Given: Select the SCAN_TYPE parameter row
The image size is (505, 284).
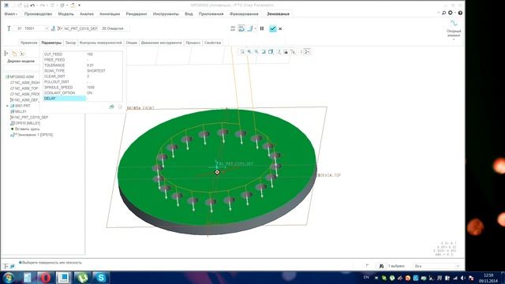Looking at the screenshot, I should tap(82, 71).
